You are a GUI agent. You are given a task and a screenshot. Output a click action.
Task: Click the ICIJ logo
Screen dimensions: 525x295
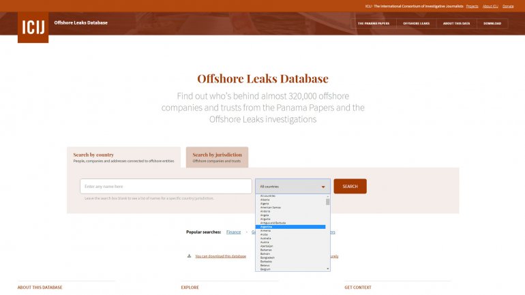click(33, 27)
